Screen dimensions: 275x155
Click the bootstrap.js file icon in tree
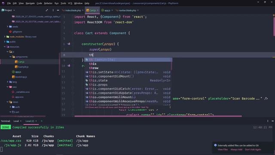13,77
